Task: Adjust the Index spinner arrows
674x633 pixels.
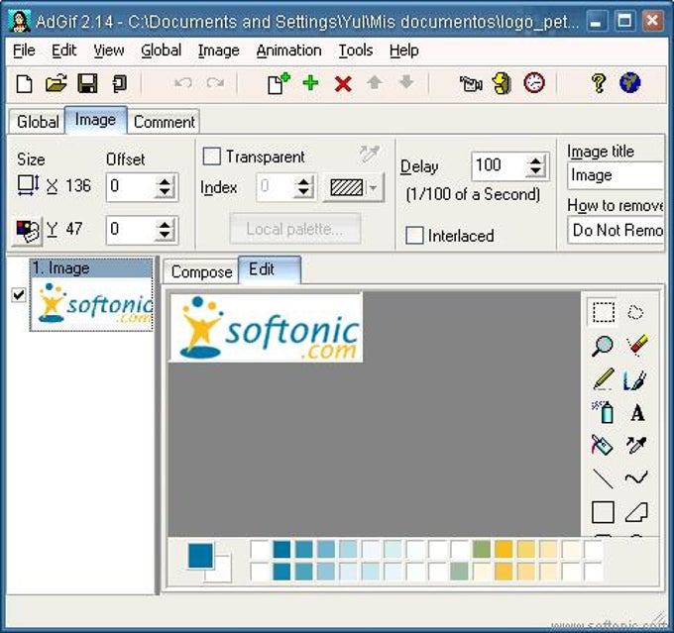Action: 303,187
